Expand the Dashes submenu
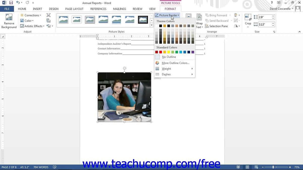303x170 pixels. pos(174,74)
